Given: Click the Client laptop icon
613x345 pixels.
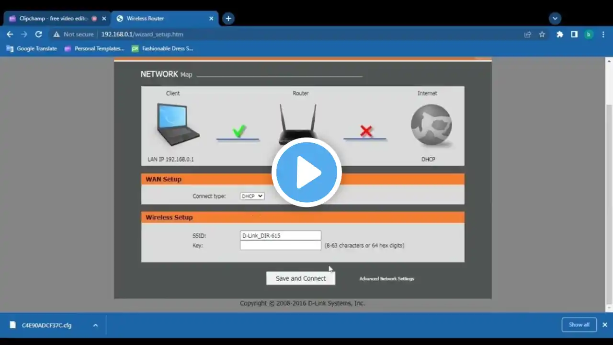Looking at the screenshot, I should pos(177,124).
